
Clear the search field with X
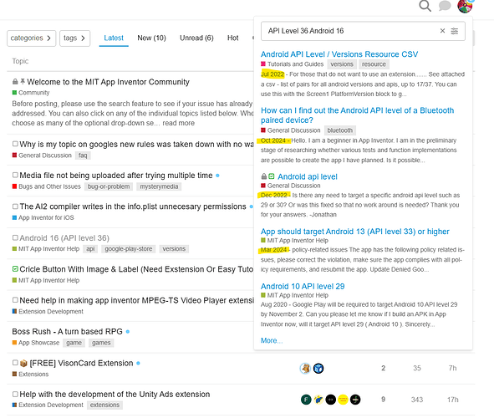click(442, 31)
